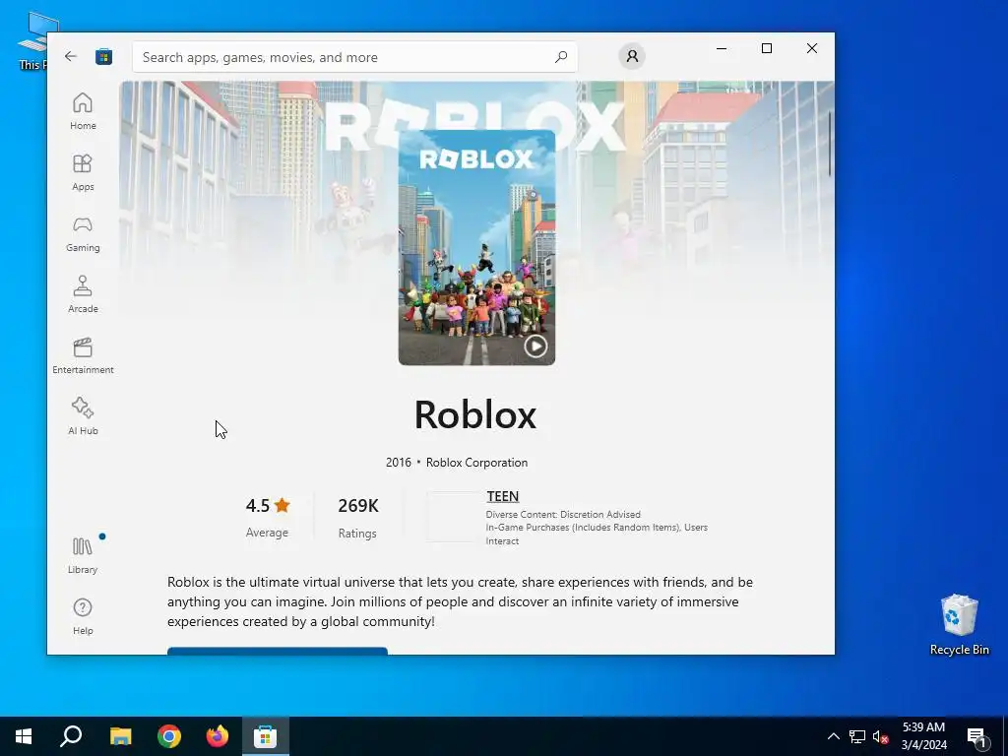Viewport: 1008px width, 756px height.
Task: Click the 2016 release year text
Action: tap(399, 463)
